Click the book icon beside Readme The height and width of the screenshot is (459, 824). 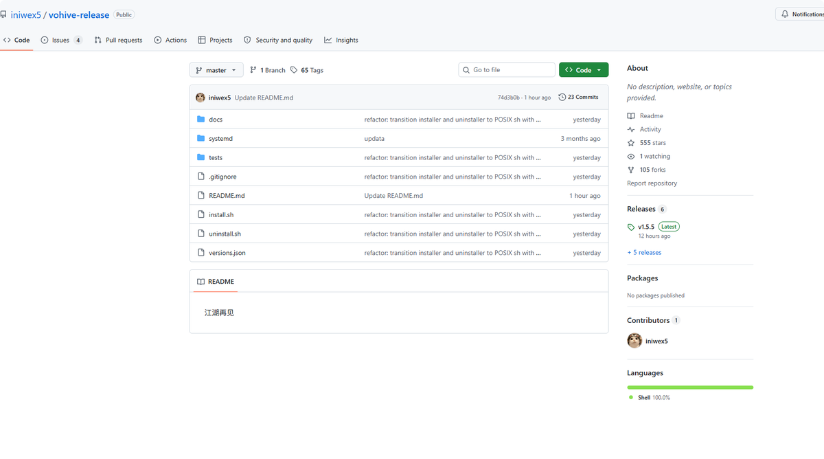[631, 116]
